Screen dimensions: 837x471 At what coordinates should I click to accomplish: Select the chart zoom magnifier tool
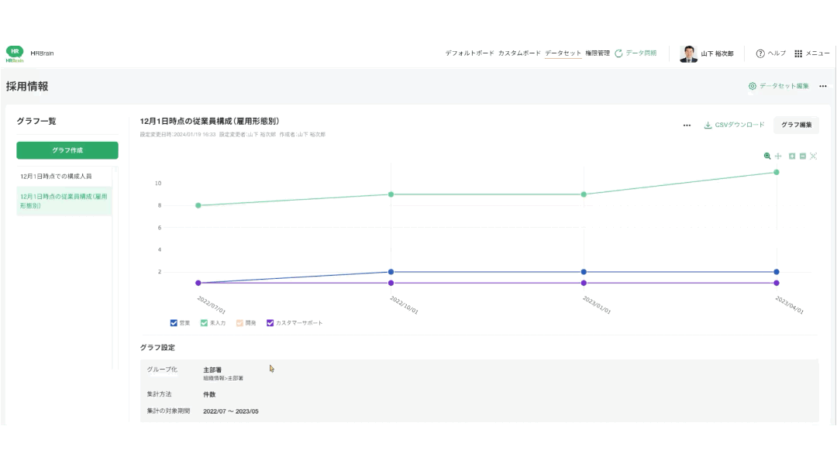767,156
